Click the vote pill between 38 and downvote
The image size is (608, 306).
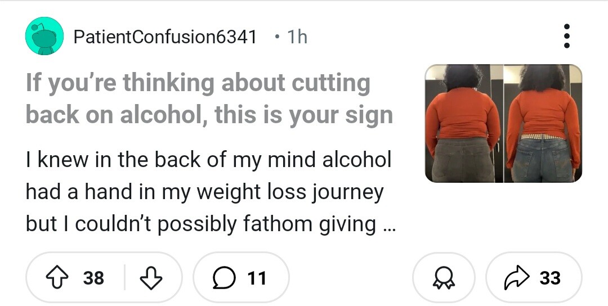pos(124,277)
